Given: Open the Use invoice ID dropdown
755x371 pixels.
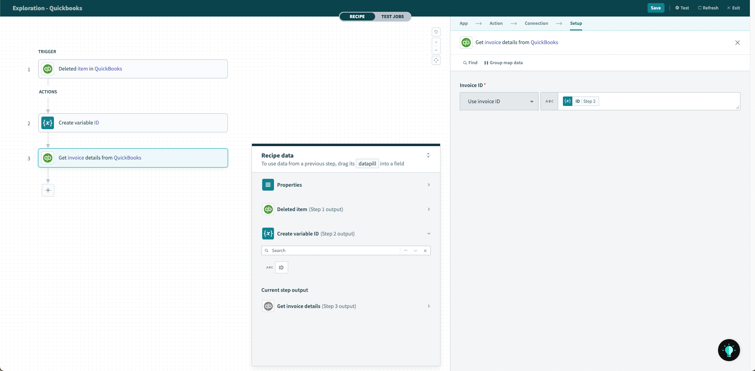Looking at the screenshot, I should pyautogui.click(x=499, y=102).
